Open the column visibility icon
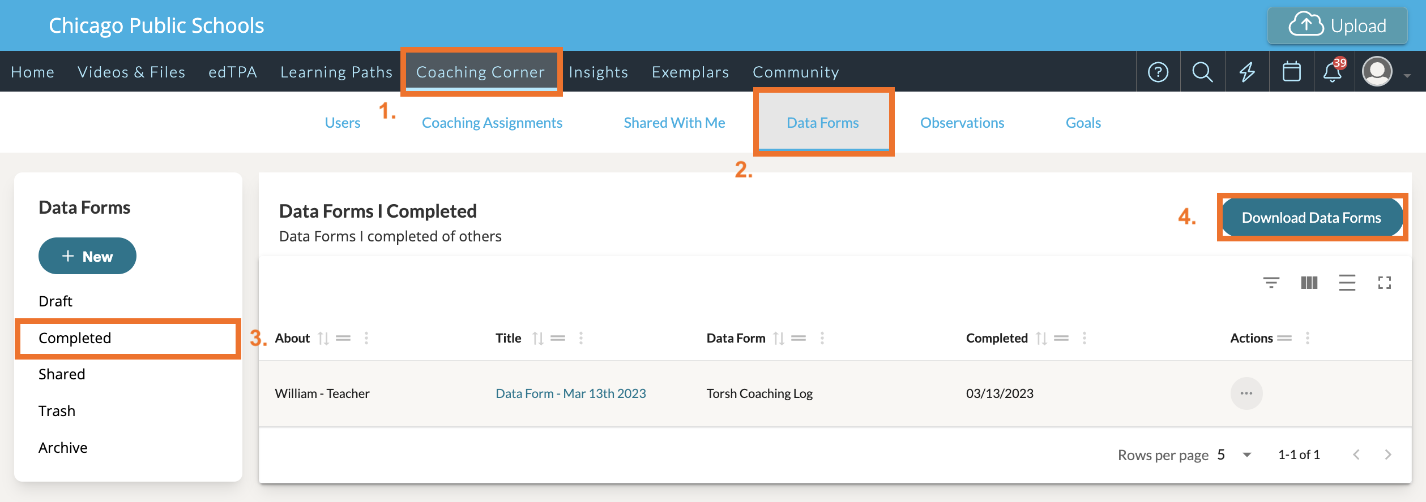The width and height of the screenshot is (1426, 502). point(1309,282)
